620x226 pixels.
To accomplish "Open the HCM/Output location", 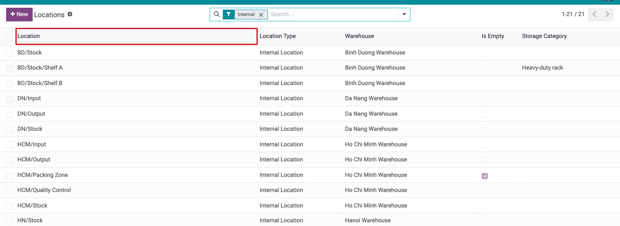I will click(34, 159).
